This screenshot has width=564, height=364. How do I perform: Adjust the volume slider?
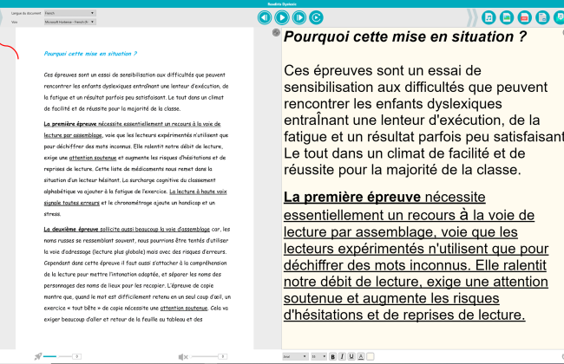click(205, 356)
